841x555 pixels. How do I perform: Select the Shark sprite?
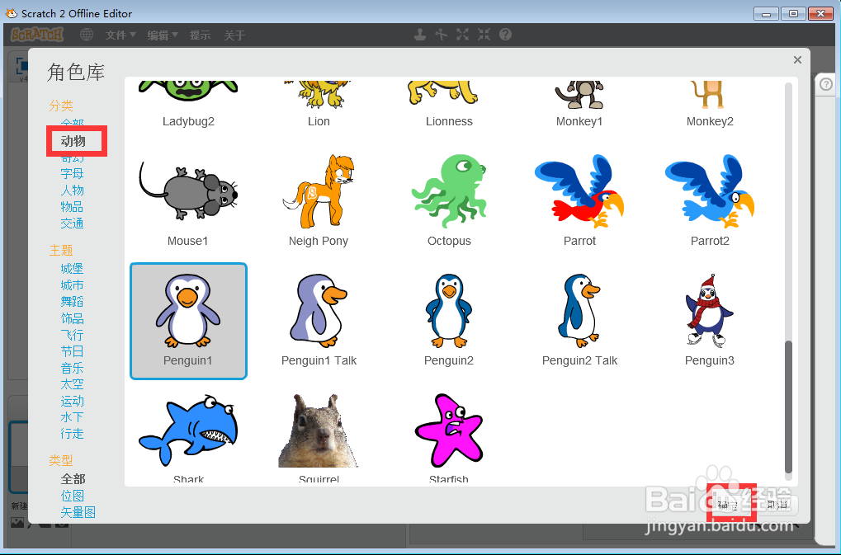pyautogui.click(x=188, y=436)
